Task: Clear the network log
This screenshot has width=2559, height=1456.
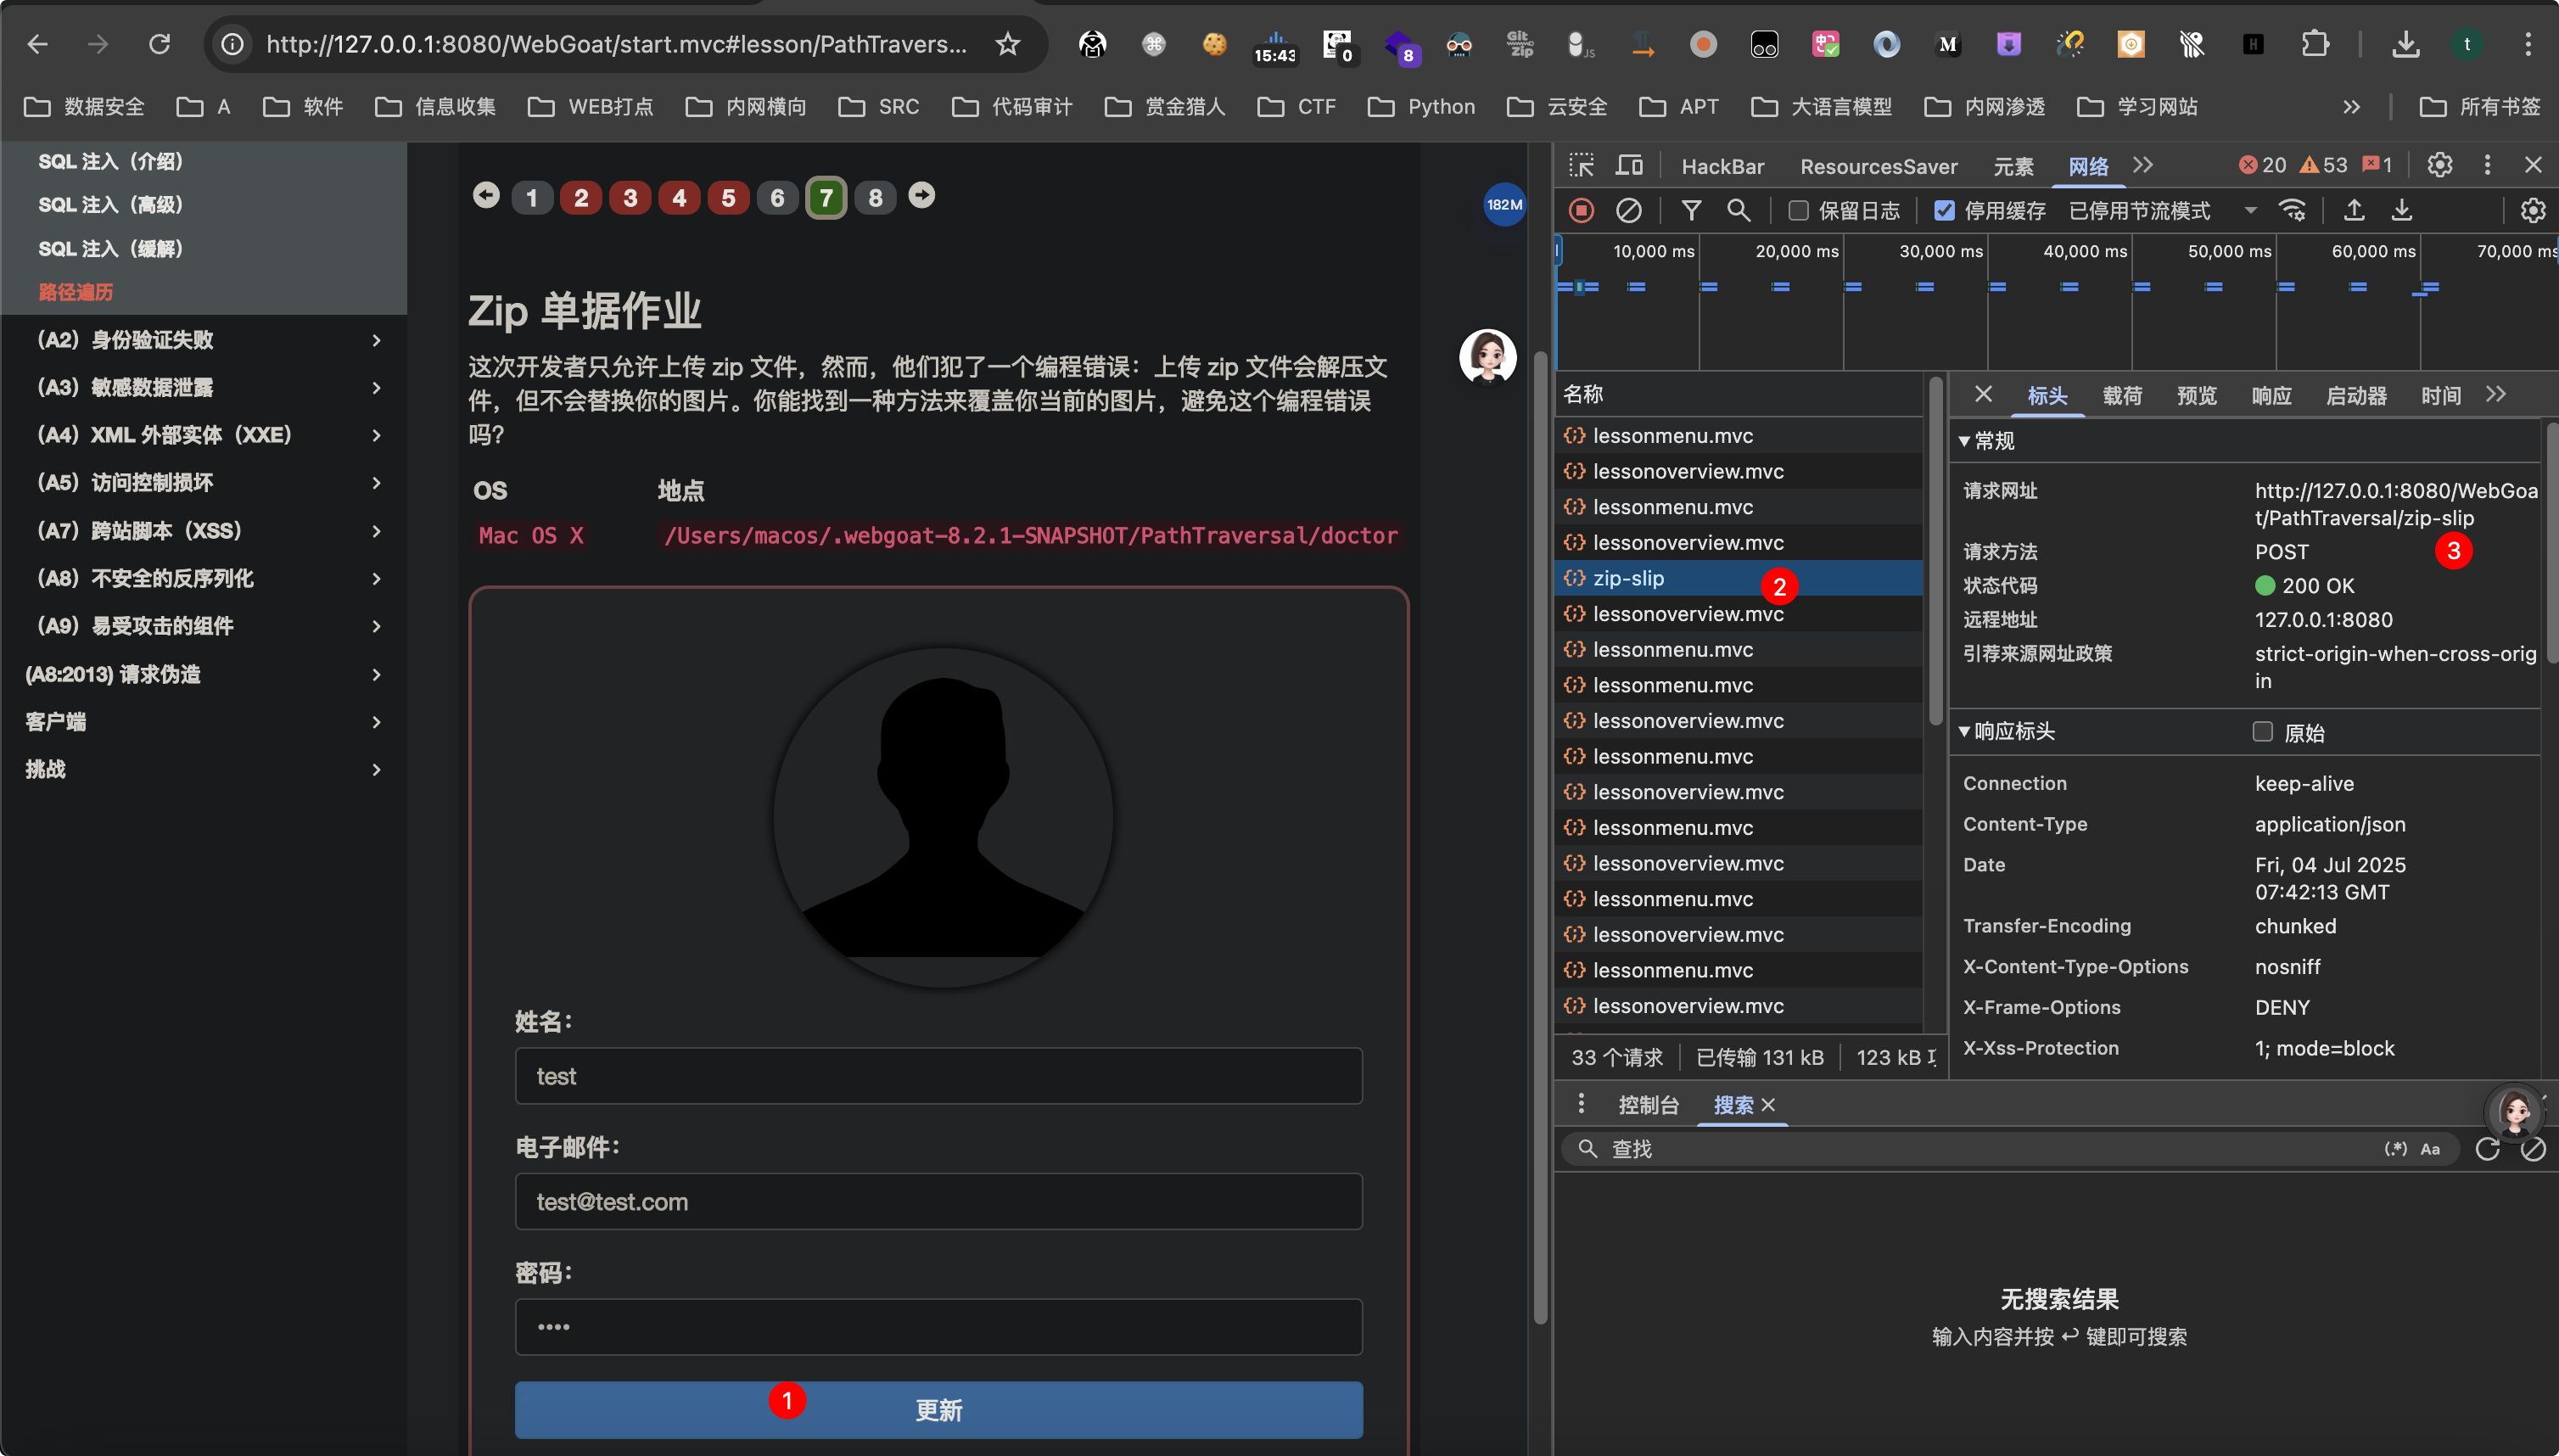Action: 1628,210
